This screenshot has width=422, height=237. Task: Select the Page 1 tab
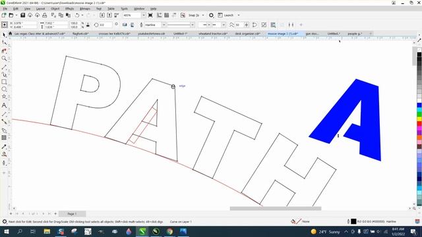pos(72,214)
